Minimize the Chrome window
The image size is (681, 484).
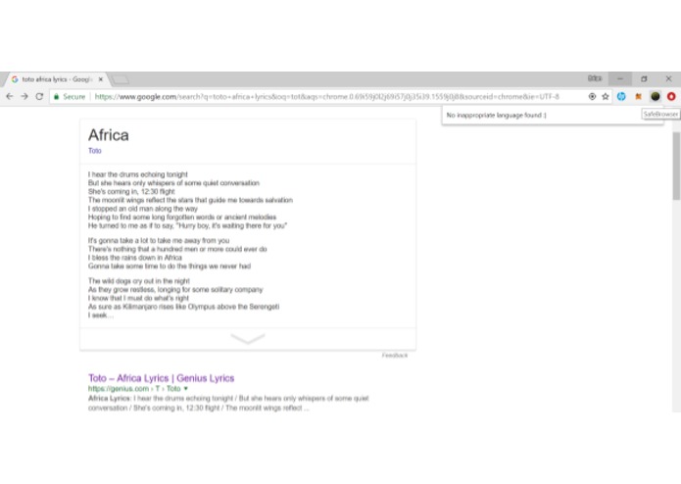[x=620, y=78]
